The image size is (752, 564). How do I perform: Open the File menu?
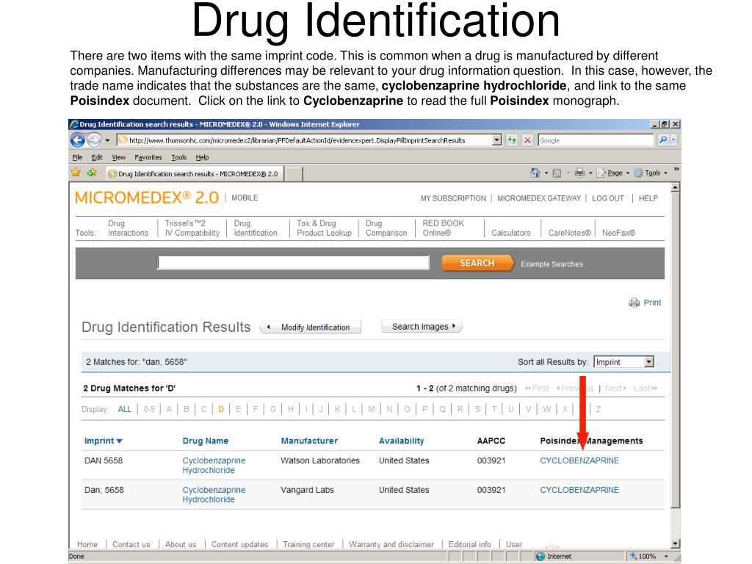point(77,157)
